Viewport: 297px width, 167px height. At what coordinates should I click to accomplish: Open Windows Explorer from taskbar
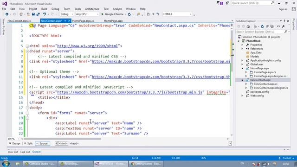18,164
